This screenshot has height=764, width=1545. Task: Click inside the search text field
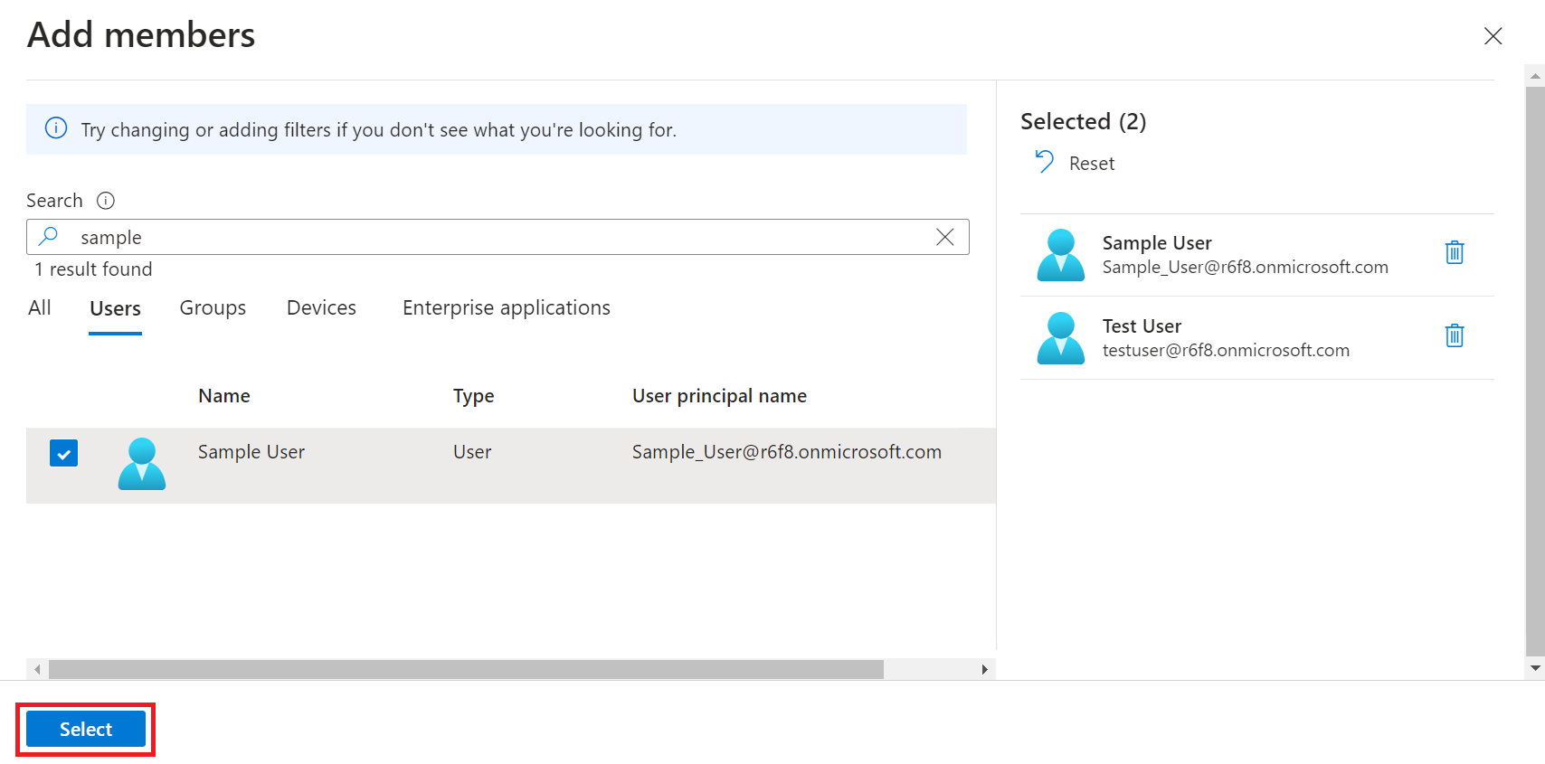pyautogui.click(x=498, y=238)
